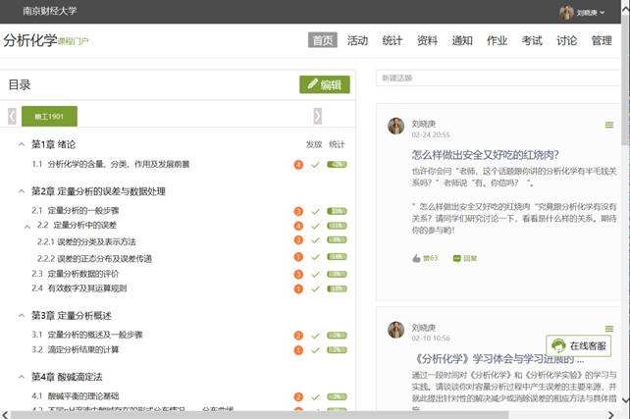
Task: Like the 红烧肉 discussion post
Action: click(425, 258)
